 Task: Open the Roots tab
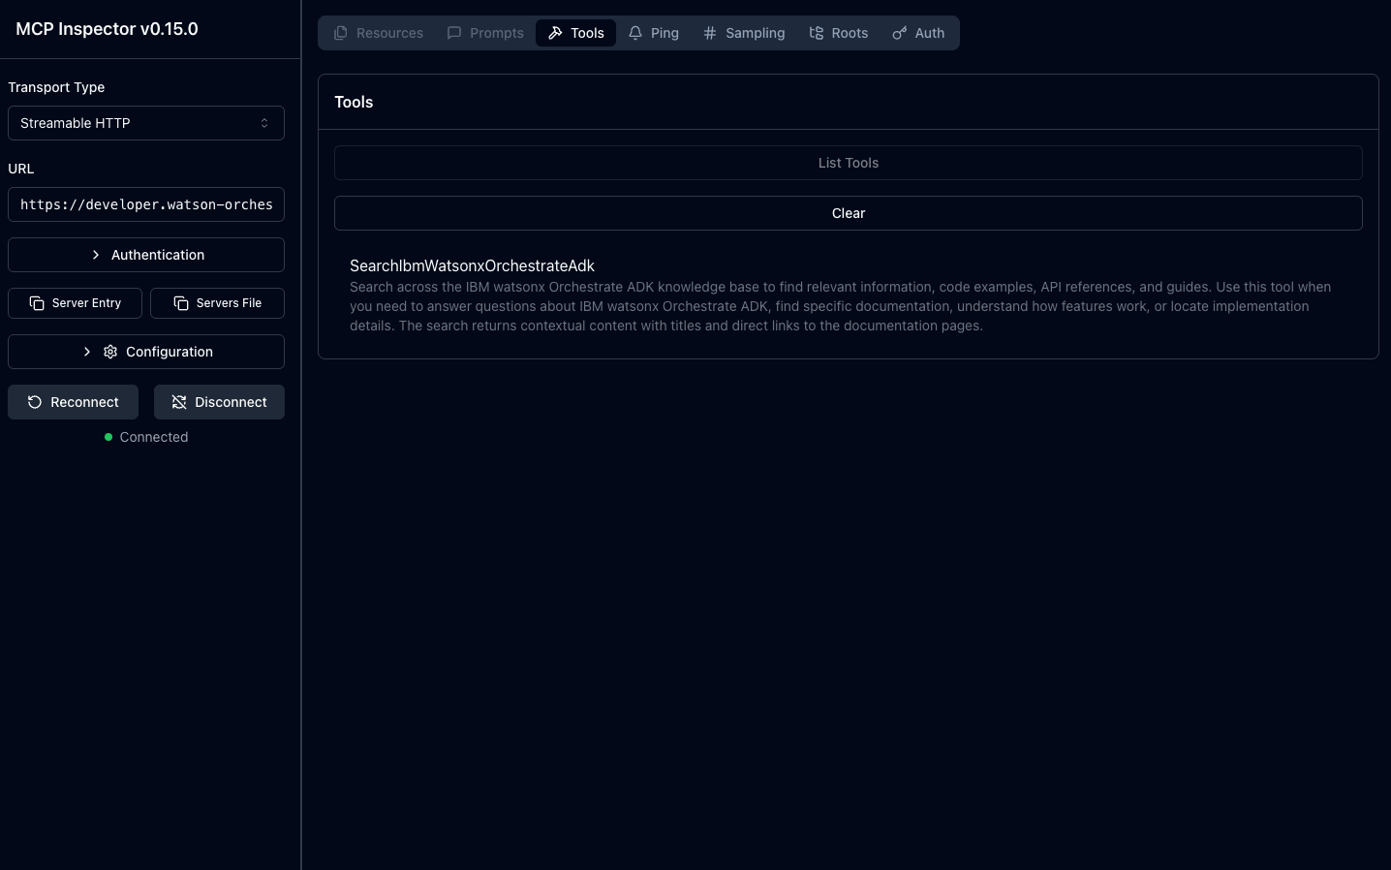[x=839, y=33]
